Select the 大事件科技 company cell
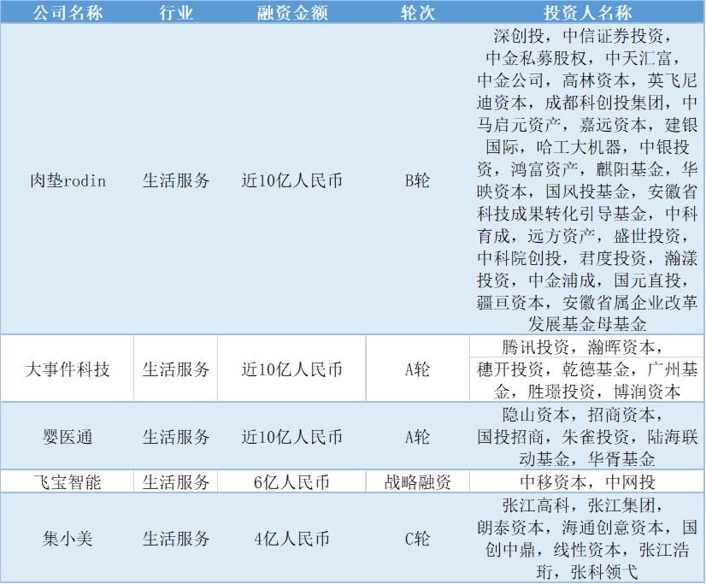The height and width of the screenshot is (584, 706). click(x=68, y=369)
